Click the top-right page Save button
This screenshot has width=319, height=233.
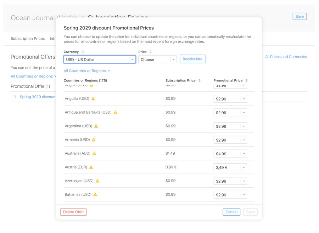tap(300, 17)
